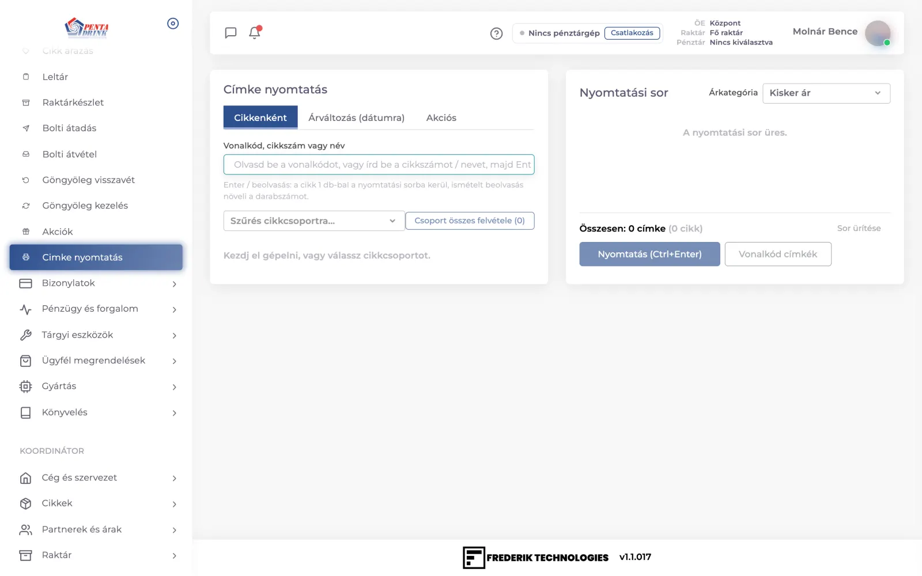Click the Molnár Bence user name
The width and height of the screenshot is (922, 576).
(x=825, y=31)
